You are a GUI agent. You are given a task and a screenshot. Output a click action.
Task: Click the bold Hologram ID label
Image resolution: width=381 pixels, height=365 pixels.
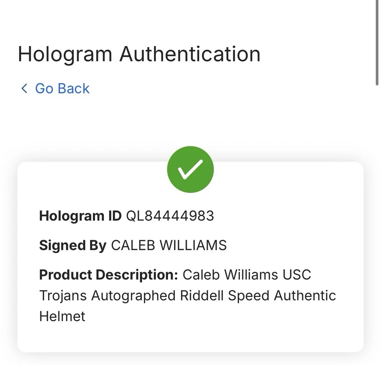point(80,216)
